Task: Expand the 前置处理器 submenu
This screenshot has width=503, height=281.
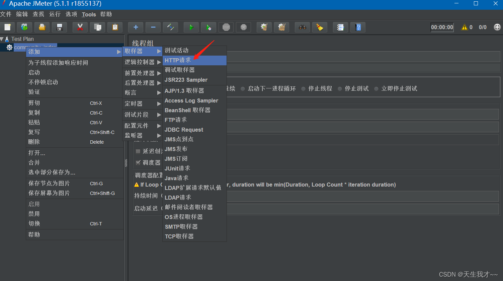Action: 143,73
